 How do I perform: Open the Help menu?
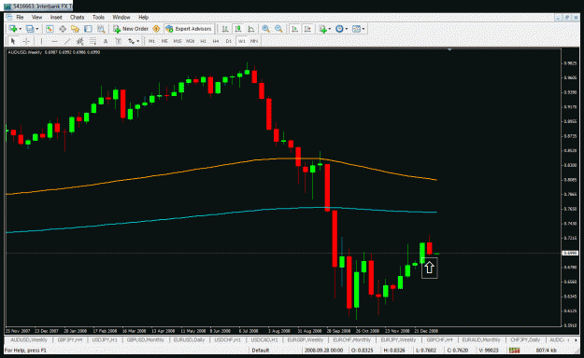tap(143, 17)
